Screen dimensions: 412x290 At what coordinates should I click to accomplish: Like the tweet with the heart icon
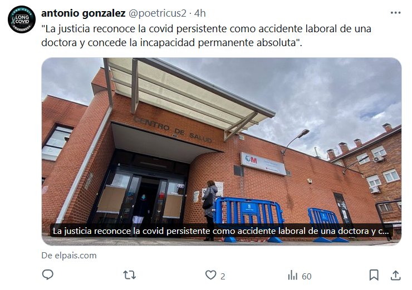210,275
